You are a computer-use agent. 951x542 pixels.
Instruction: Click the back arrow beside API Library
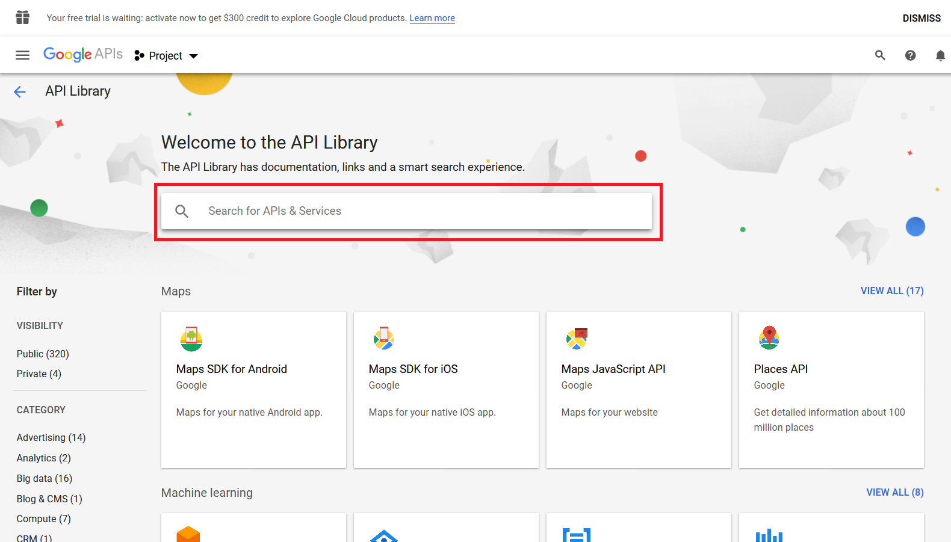(x=20, y=91)
